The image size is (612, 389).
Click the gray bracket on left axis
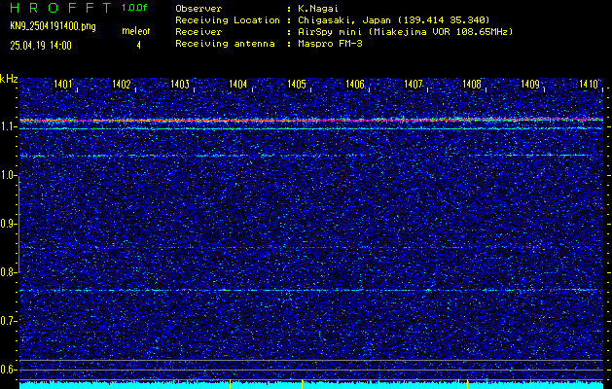tap(19, 225)
